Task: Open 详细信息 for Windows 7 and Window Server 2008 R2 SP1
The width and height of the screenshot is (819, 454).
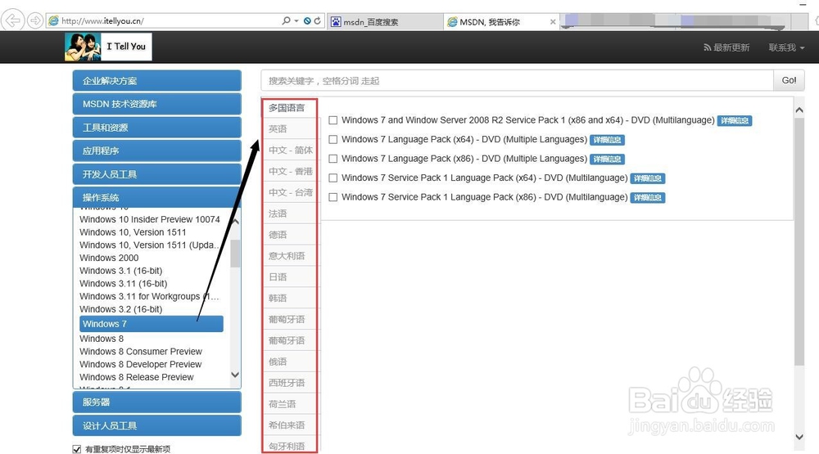Action: 735,120
